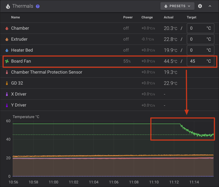The height and width of the screenshot is (187, 219).
Task: Edit the Extruder target temperature field
Action: pos(197,39)
